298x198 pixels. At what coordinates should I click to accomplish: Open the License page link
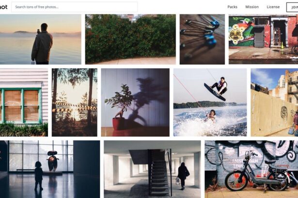coord(273,7)
